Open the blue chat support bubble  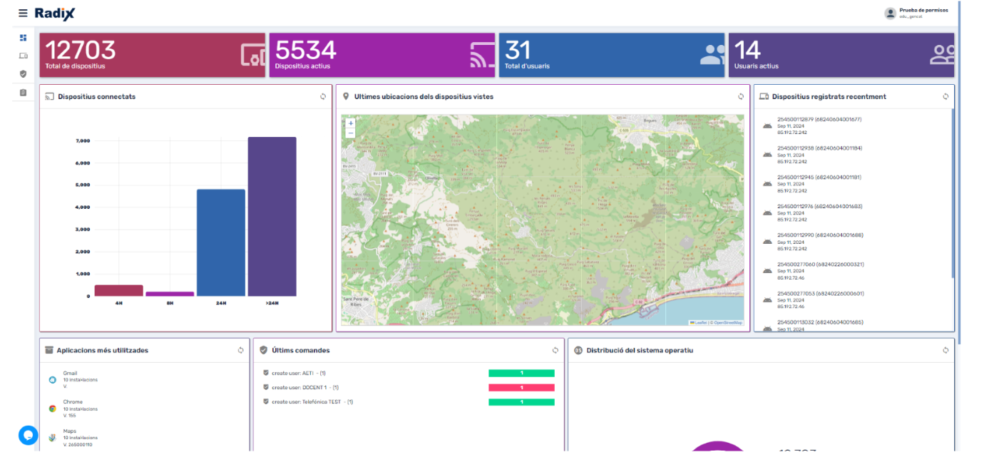tap(28, 435)
